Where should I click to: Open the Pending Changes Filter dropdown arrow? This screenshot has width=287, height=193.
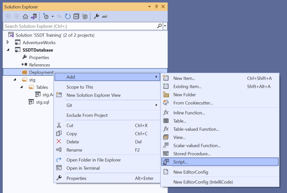52,16
